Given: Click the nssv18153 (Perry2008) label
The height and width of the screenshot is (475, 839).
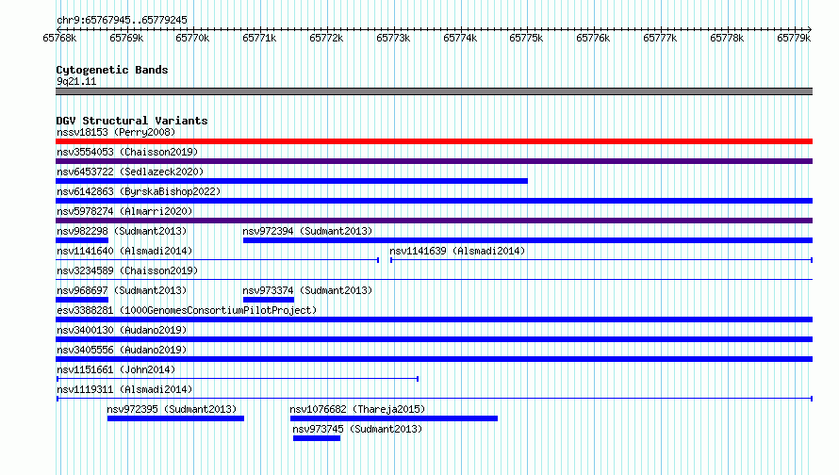Looking at the screenshot, I should (116, 132).
